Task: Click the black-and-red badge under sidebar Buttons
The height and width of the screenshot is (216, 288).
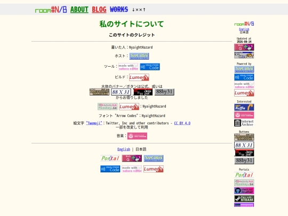Action: [x=244, y=153]
